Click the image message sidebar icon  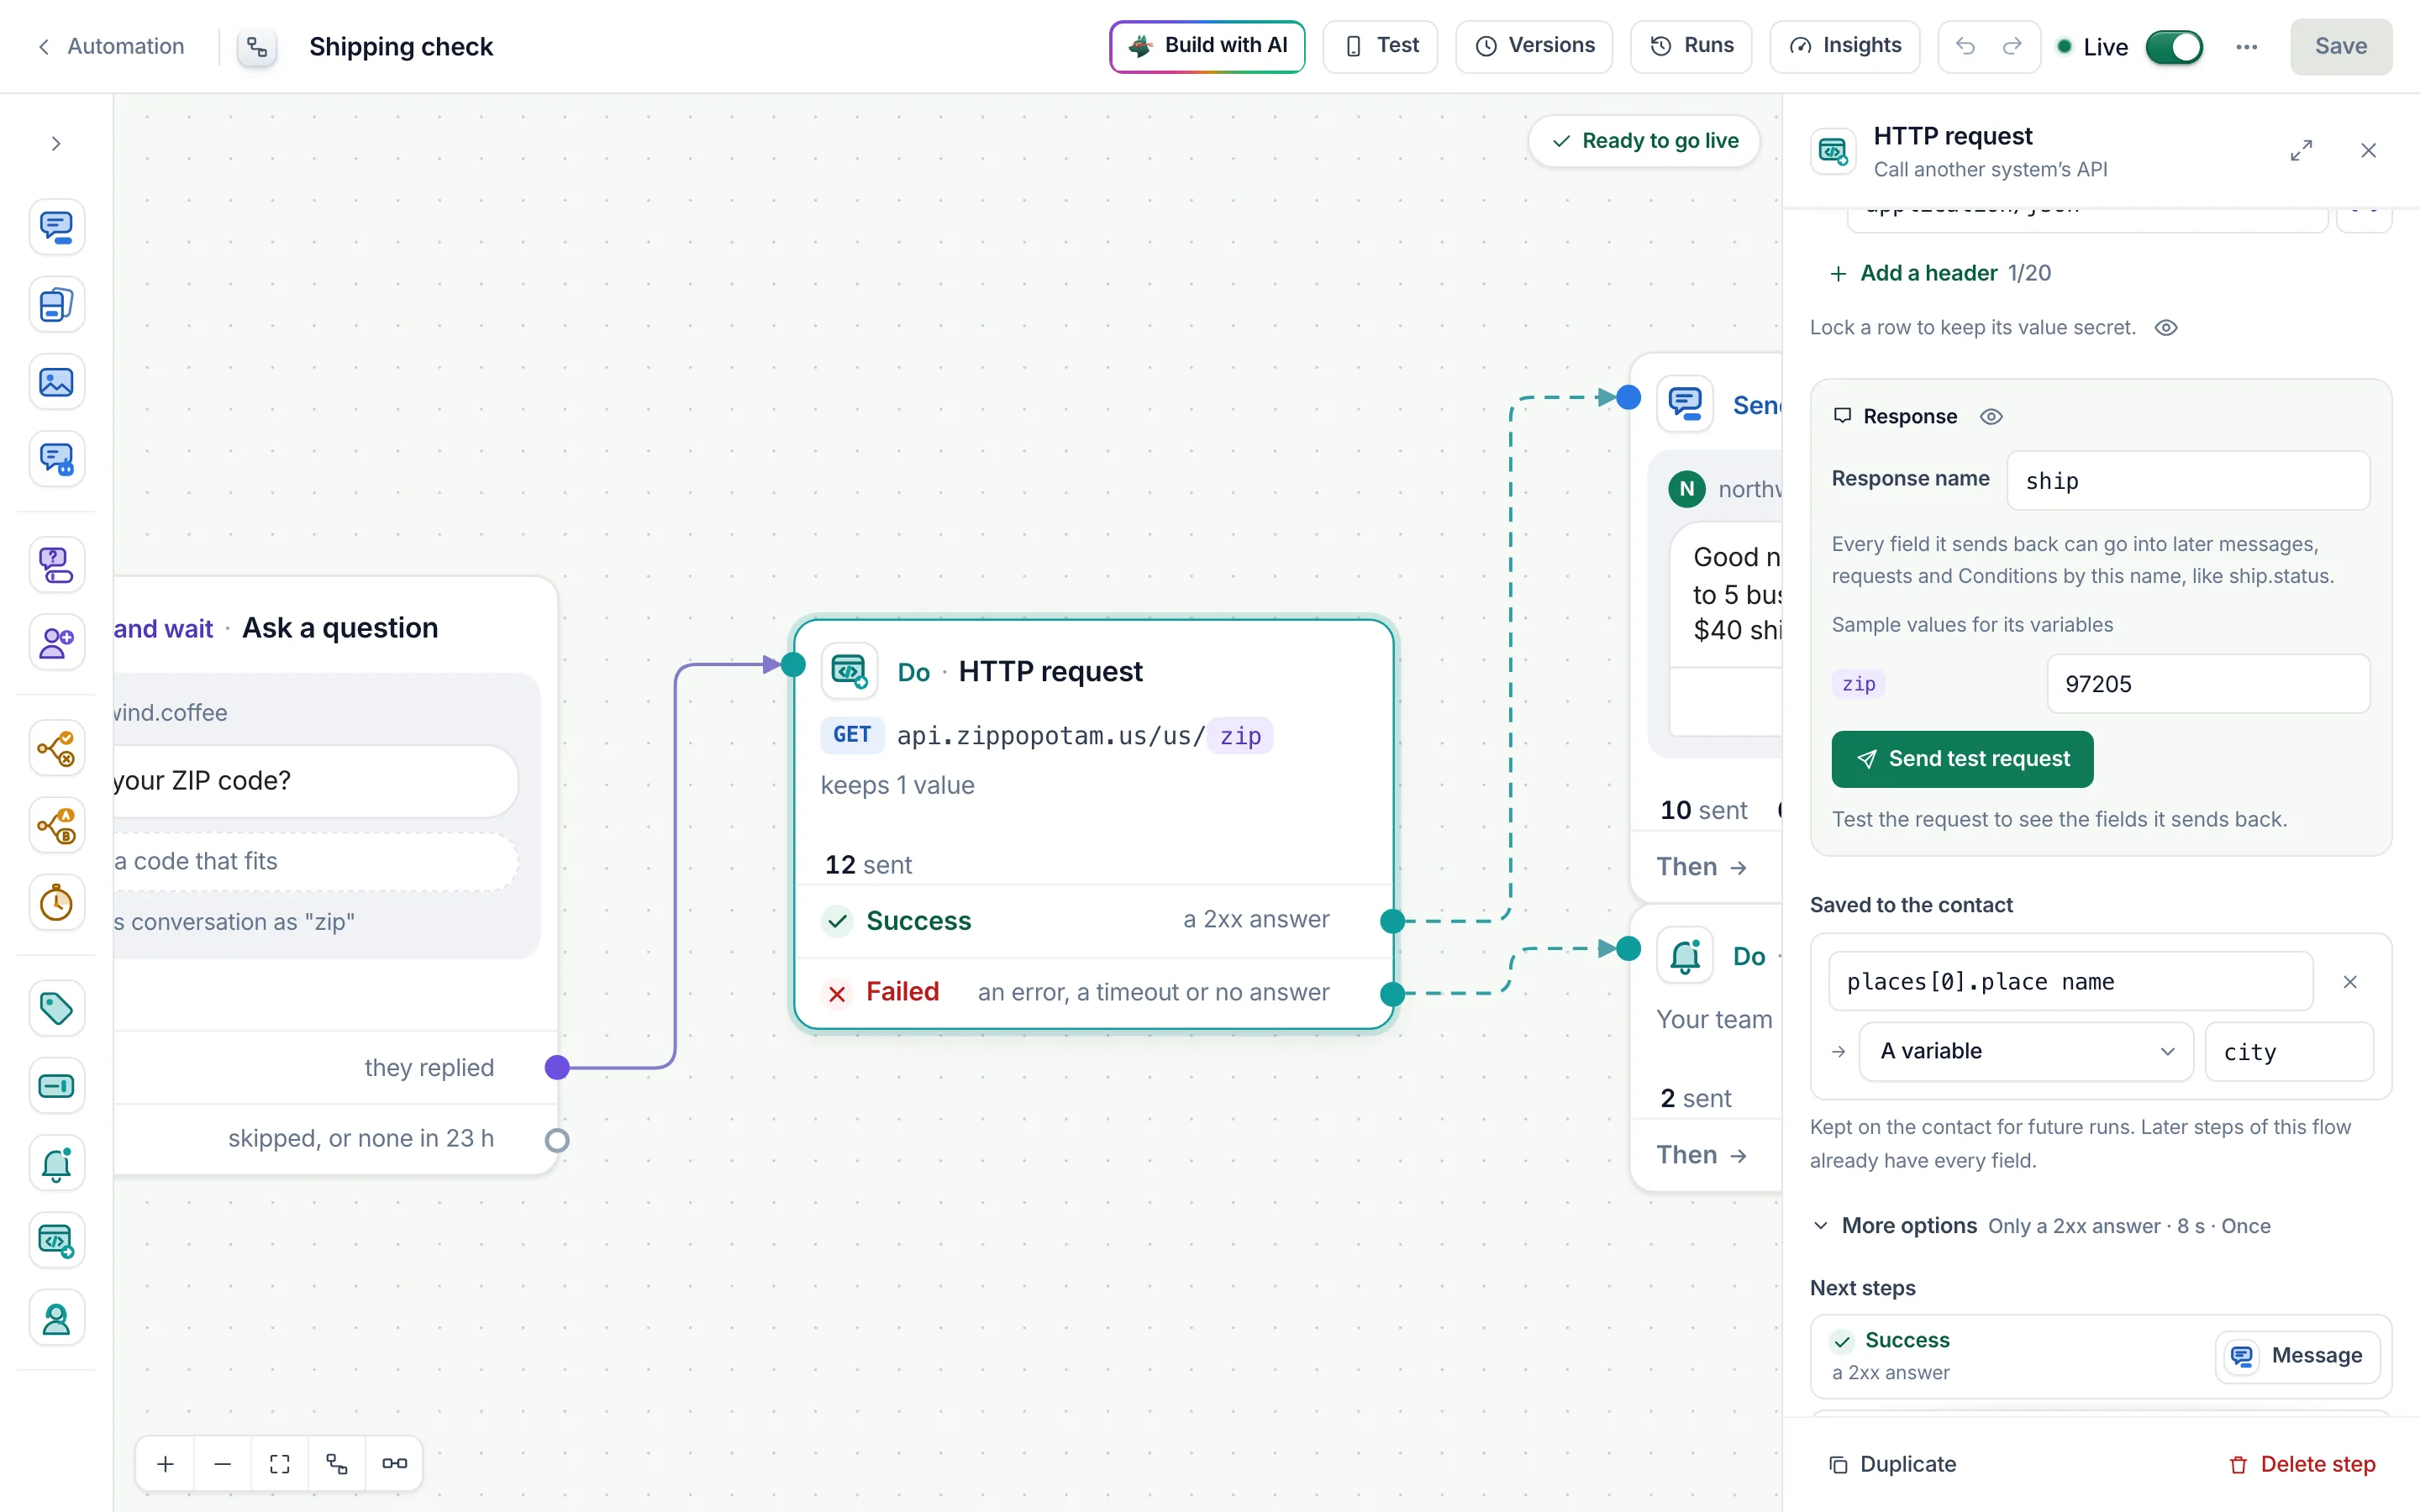point(56,382)
